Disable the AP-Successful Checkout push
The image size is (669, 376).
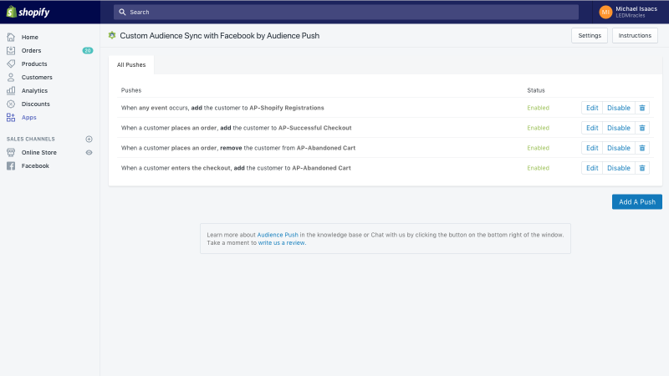[x=619, y=128]
